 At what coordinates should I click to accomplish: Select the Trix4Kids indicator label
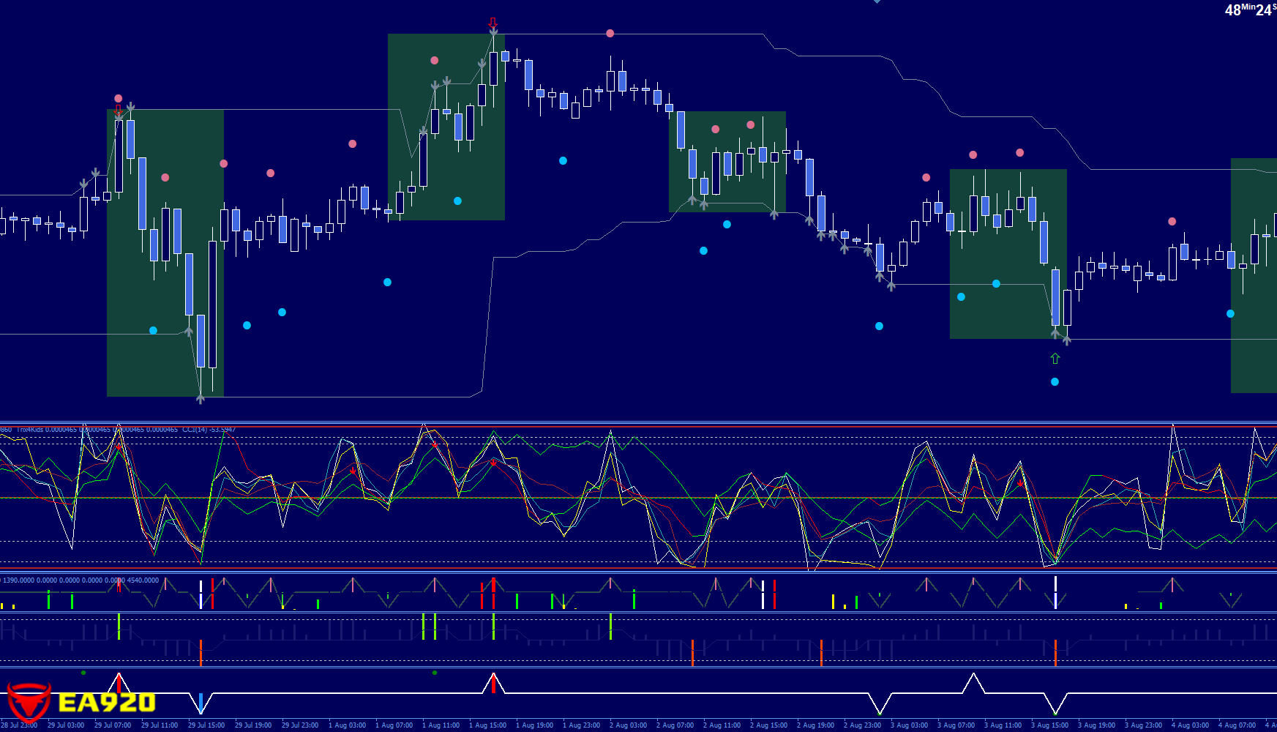coord(29,430)
